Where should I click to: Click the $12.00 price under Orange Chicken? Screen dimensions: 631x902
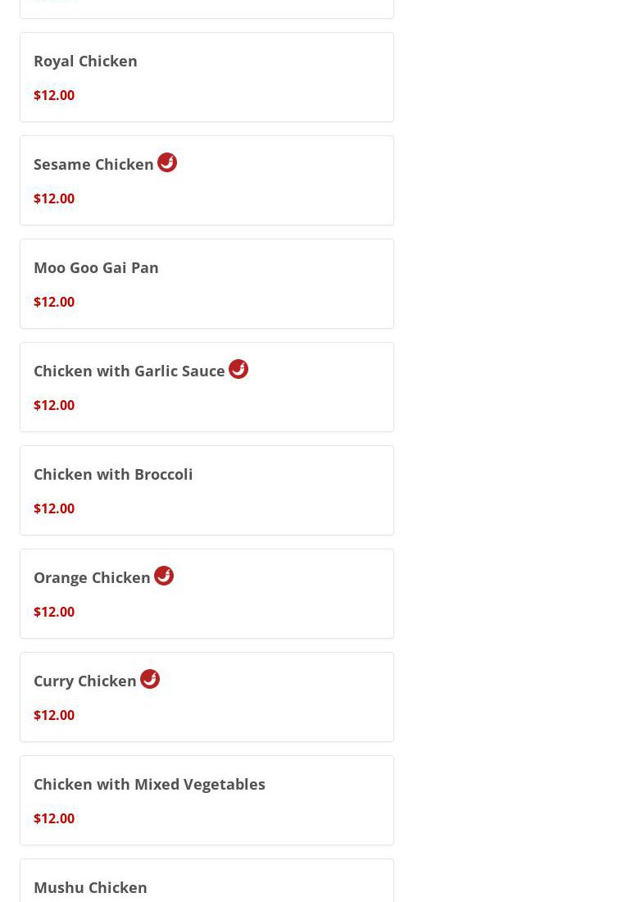(x=54, y=612)
